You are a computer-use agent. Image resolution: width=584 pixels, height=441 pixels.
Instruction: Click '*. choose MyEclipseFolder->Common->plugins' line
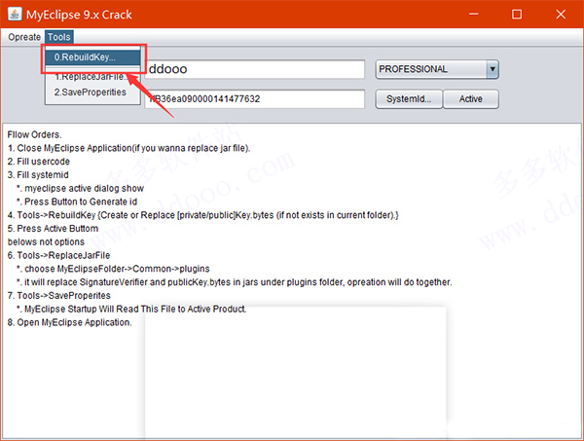pos(113,269)
